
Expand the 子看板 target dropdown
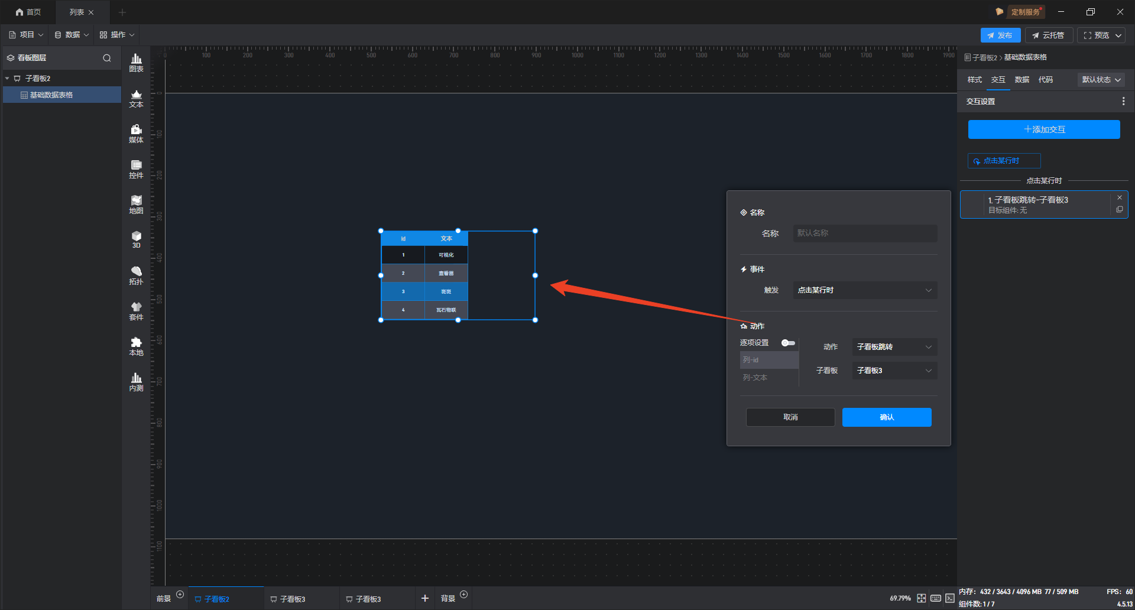pos(894,371)
